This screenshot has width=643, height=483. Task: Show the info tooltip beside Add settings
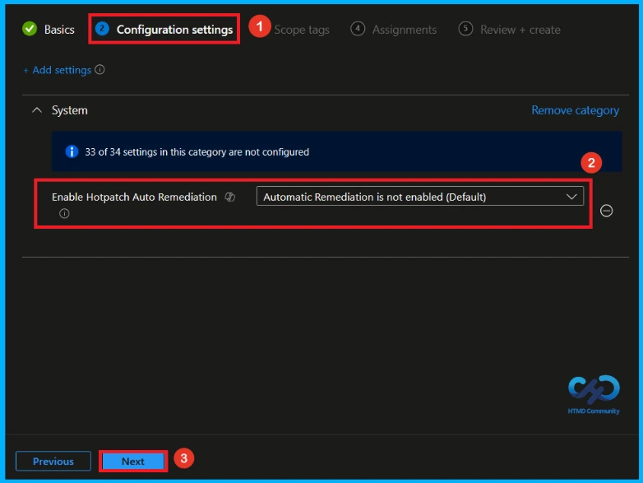click(99, 70)
